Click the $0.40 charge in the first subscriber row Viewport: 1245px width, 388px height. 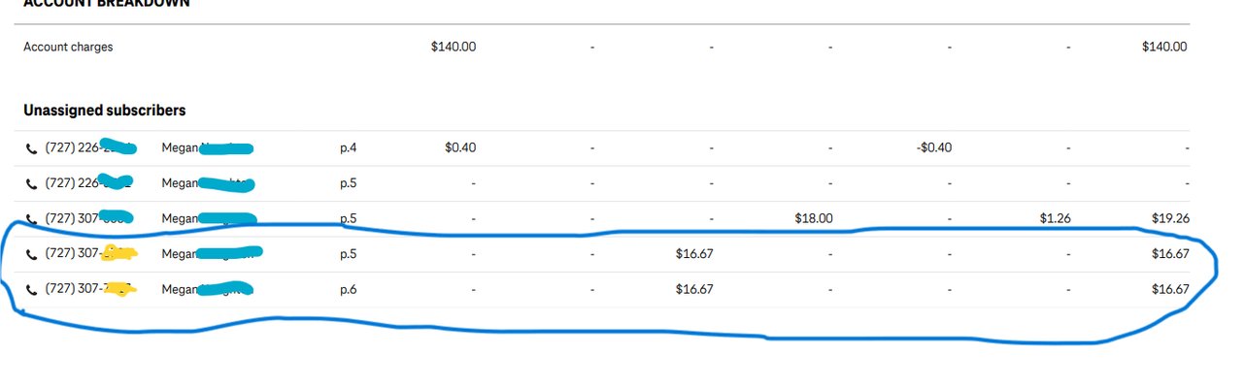(x=460, y=147)
